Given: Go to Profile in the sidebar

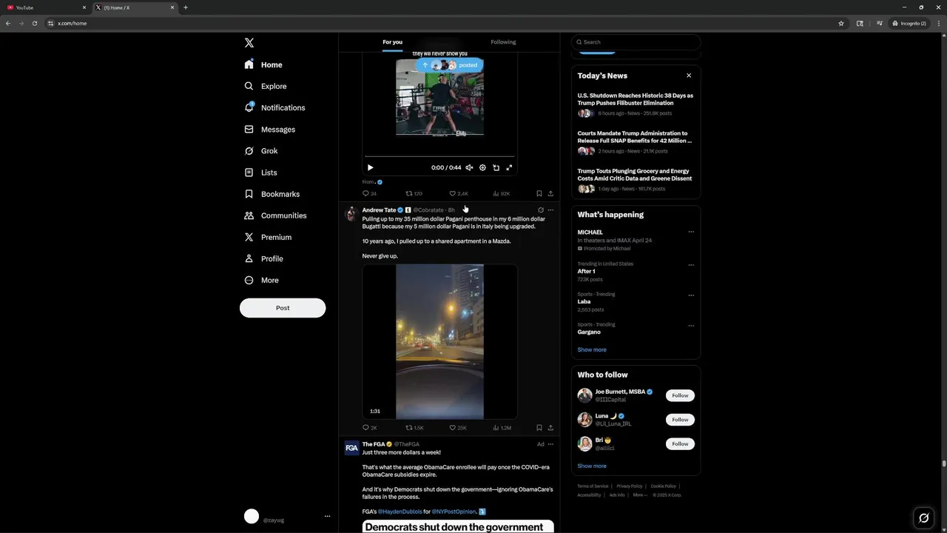Looking at the screenshot, I should coord(264,258).
